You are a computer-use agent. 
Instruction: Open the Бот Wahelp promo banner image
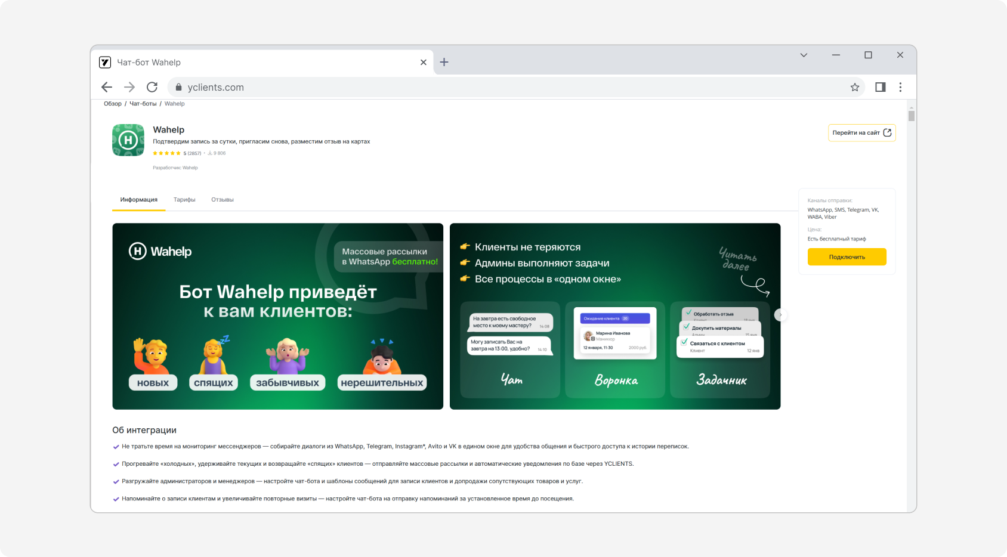click(x=277, y=316)
